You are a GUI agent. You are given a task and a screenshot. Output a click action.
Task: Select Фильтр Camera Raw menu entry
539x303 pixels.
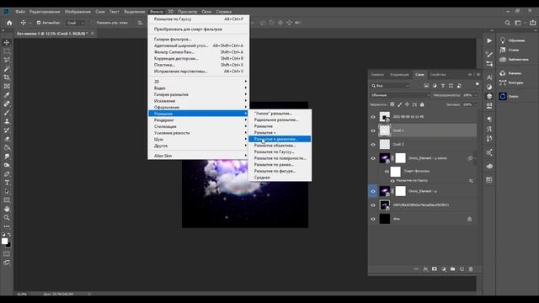click(199, 52)
